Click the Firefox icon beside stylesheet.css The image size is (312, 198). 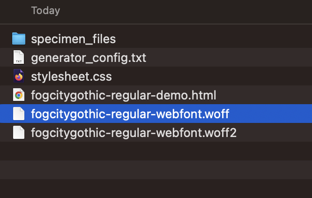tap(19, 76)
